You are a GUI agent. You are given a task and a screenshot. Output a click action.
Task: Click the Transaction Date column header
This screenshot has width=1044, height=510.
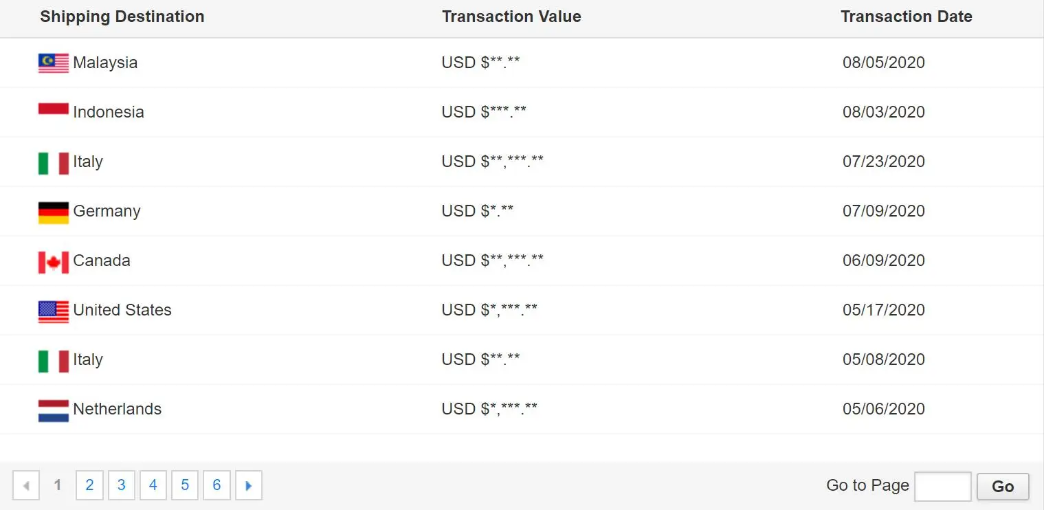tap(906, 17)
